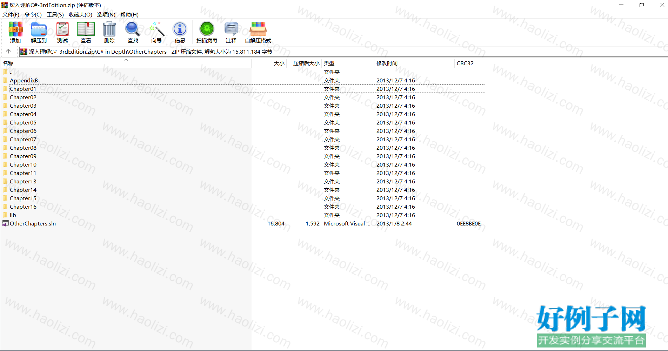The image size is (668, 351).
Task: Click the Microsoft Visual type cell
Action: (347, 223)
